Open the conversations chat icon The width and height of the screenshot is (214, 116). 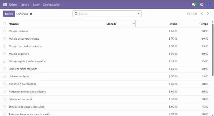click(194, 5)
